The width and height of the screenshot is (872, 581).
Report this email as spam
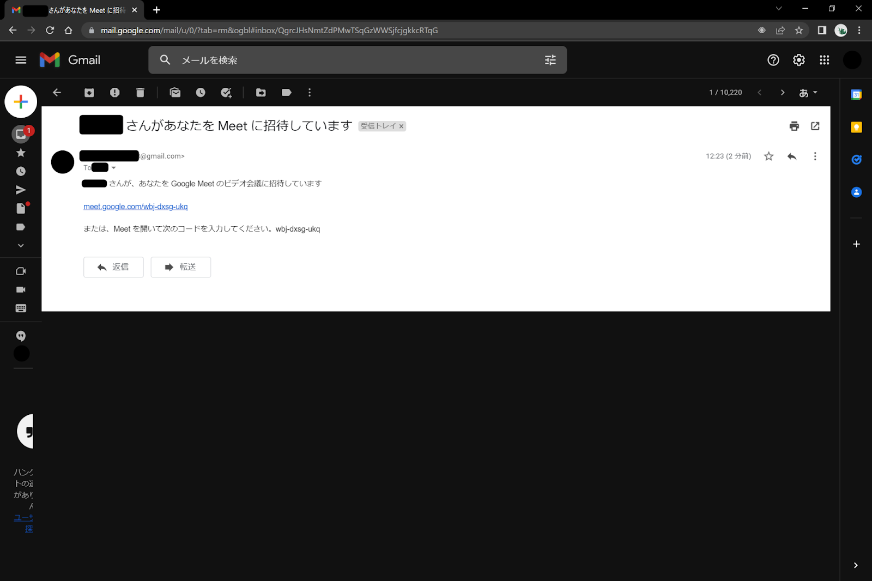pos(114,93)
